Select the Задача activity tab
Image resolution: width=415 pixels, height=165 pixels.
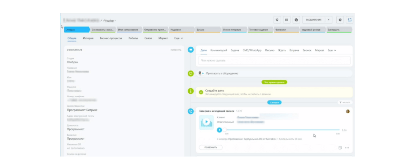coord(235,50)
